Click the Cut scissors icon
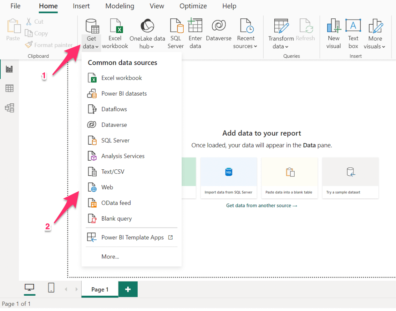Image resolution: width=396 pixels, height=311 pixels. click(29, 22)
